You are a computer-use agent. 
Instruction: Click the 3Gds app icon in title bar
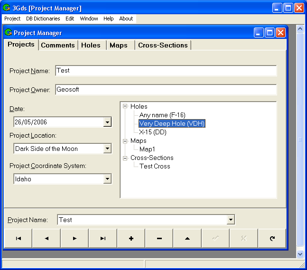pyautogui.click(x=7, y=8)
